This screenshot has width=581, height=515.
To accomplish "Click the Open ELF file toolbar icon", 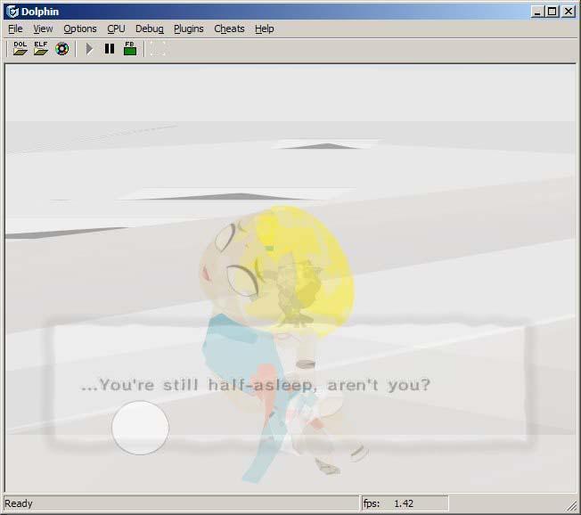I will [x=41, y=48].
